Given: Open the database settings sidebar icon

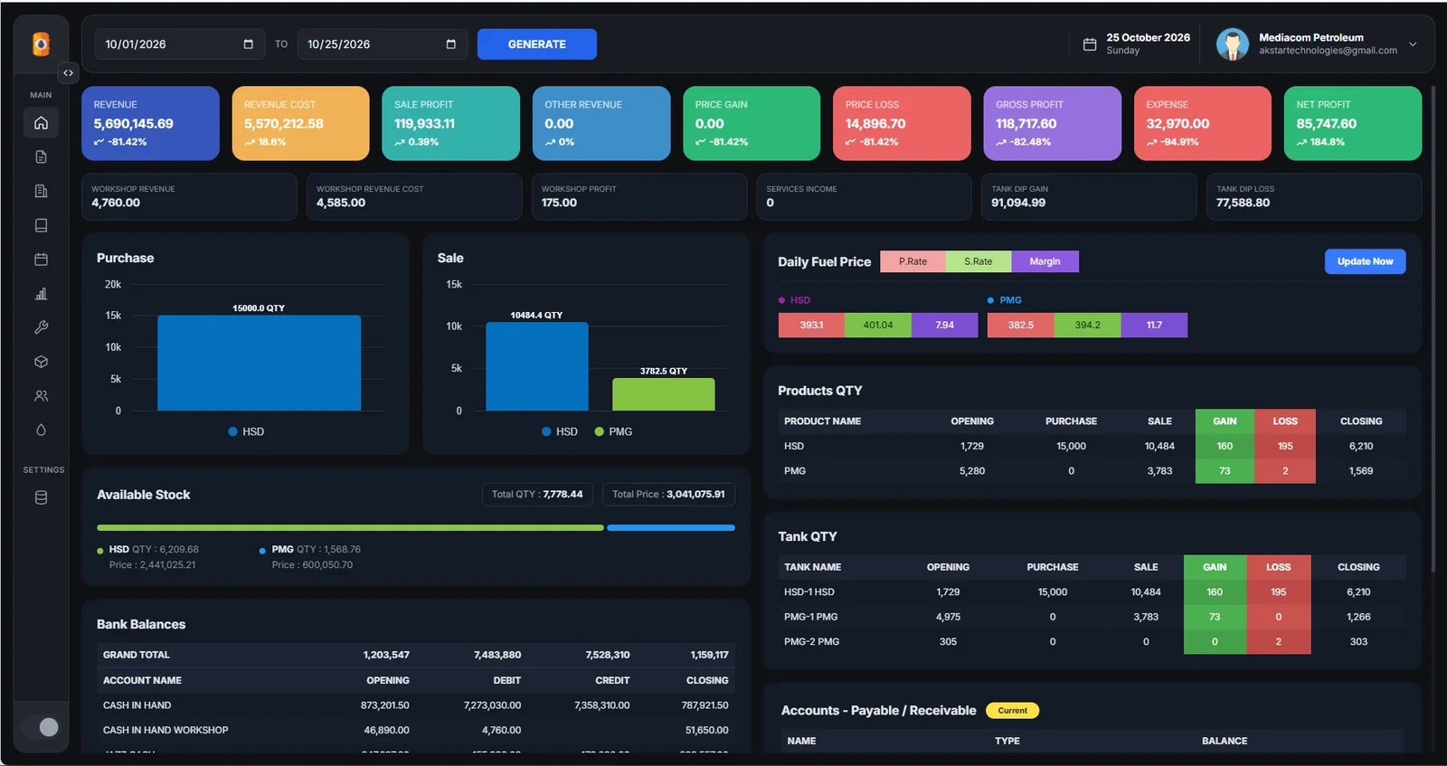Looking at the screenshot, I should (x=41, y=497).
